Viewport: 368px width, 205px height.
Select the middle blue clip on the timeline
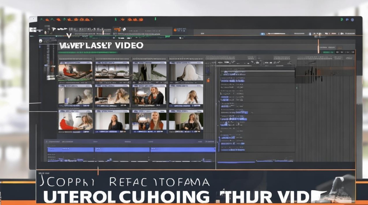122,150
